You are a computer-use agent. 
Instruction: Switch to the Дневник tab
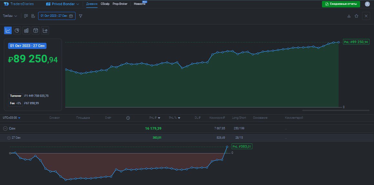click(92, 4)
